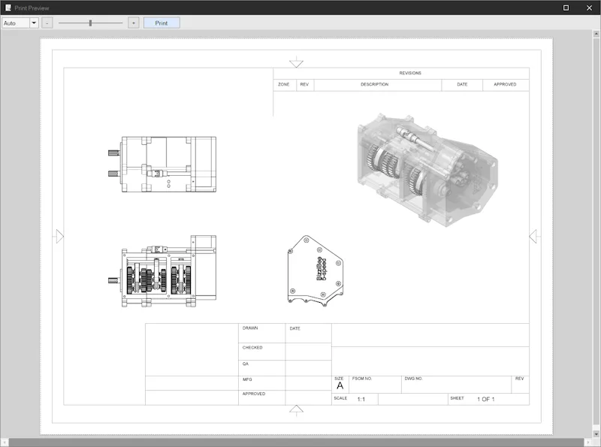
Task: Click the SCALE label
Action: (x=340, y=398)
